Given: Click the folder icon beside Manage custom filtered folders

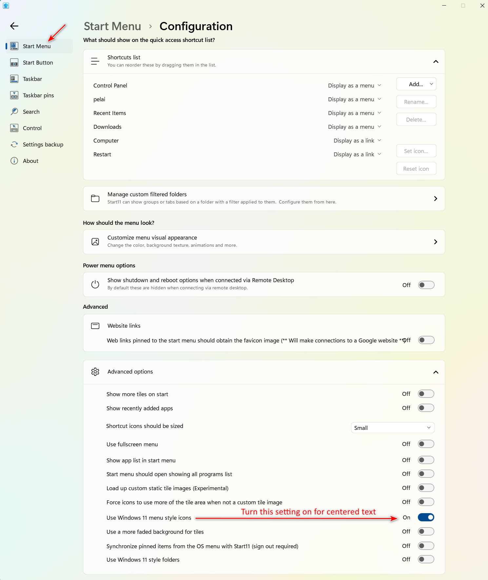Looking at the screenshot, I should tap(95, 198).
